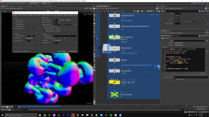Switch to the Geometry tab in Display Options
This screenshot has width=209, height=117.
[30, 16]
